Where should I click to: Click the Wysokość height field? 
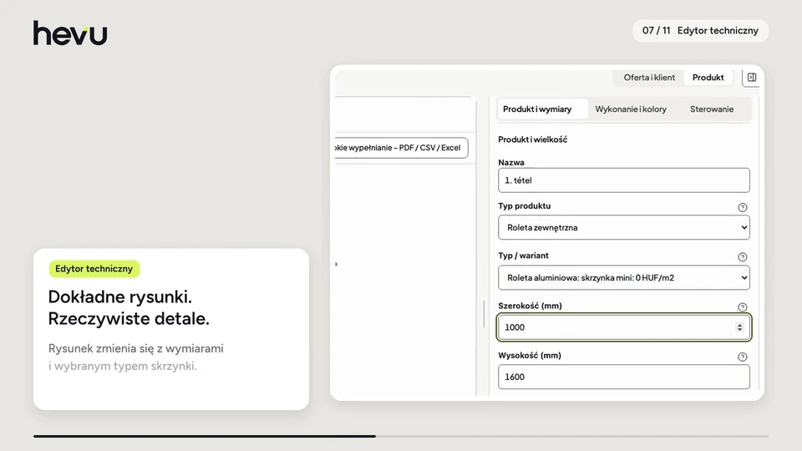point(624,377)
